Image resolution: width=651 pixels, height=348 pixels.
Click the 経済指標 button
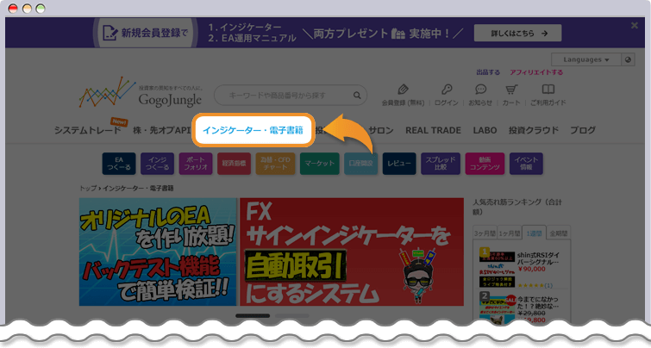coord(235,164)
